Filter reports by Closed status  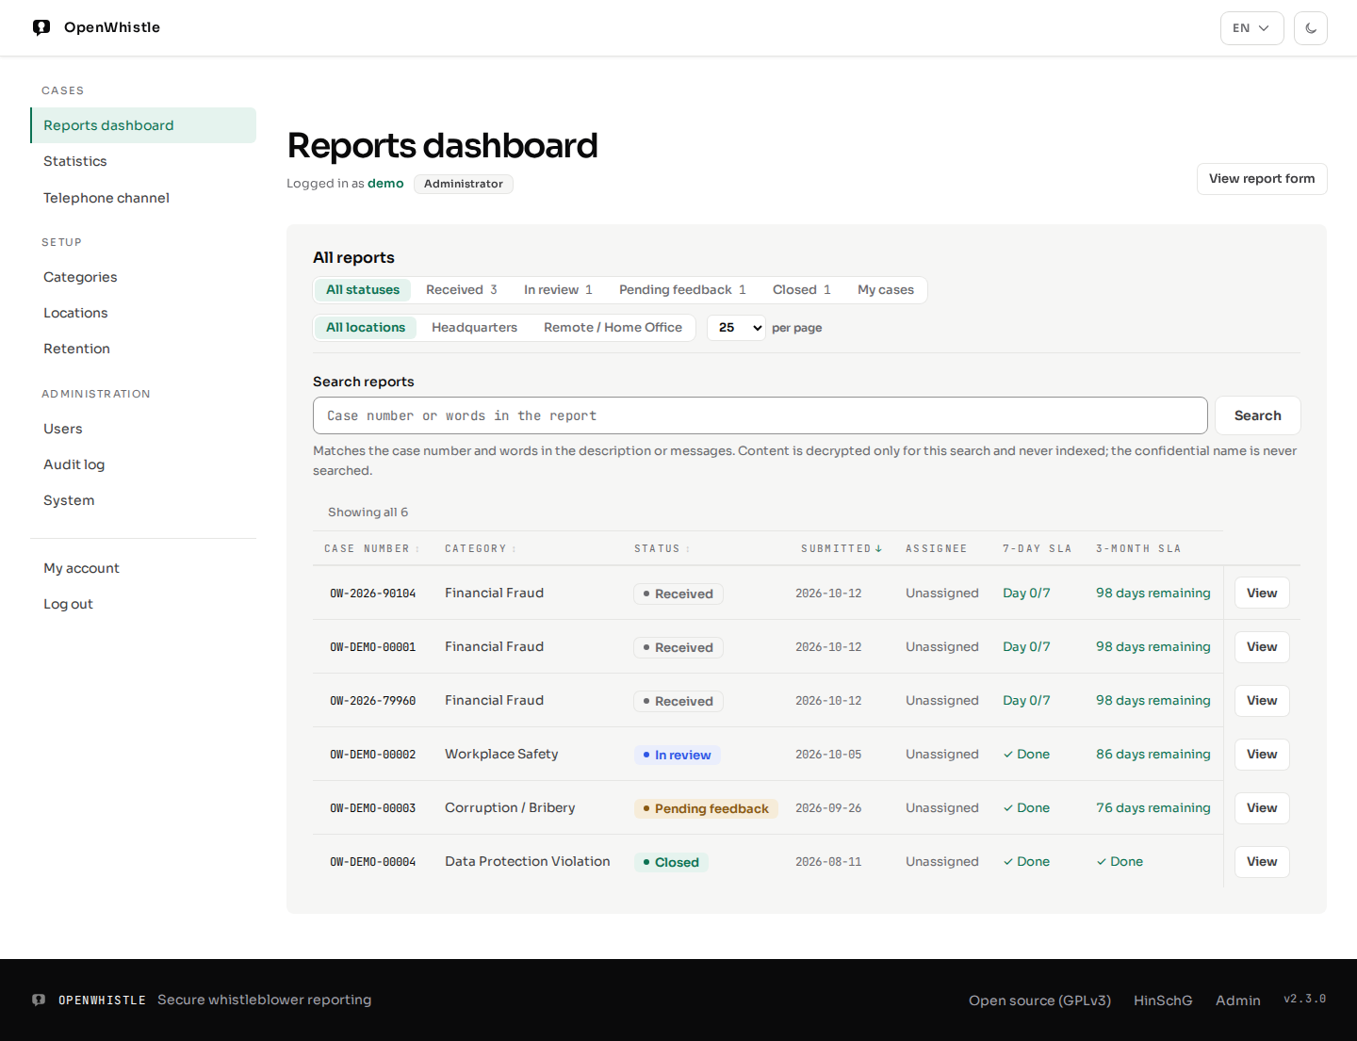point(801,289)
